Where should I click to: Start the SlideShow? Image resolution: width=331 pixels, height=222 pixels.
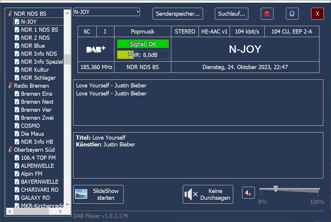98,194
